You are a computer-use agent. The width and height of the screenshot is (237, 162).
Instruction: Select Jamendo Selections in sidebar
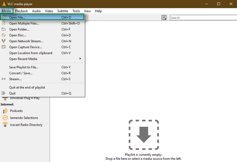(24, 118)
